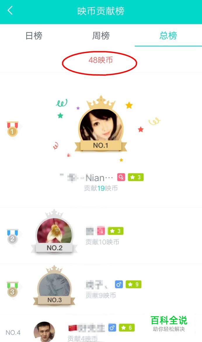The image size is (202, 342).
Task: Tap the star level 3 badge of NO.2 user
Action: pyautogui.click(x=116, y=231)
